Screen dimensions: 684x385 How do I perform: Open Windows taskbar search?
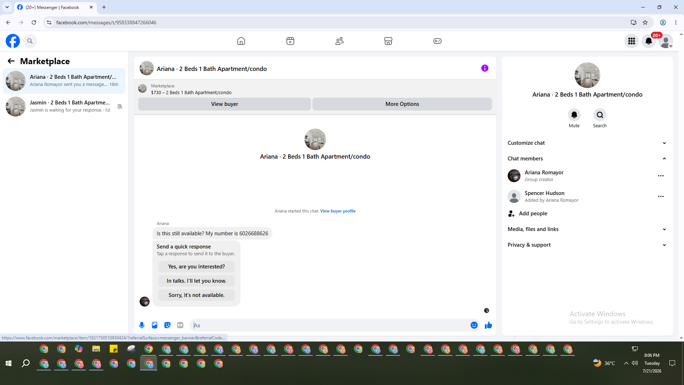[x=26, y=363]
